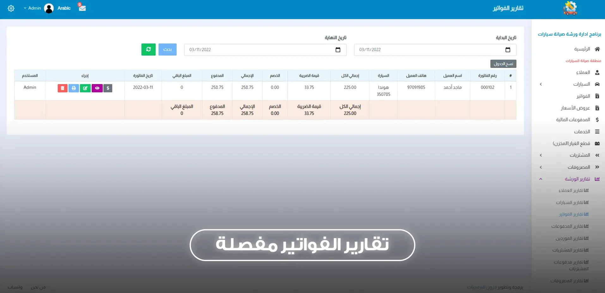Image resolution: width=605 pixels, height=293 pixels.
Task: Click the blue بحث search button
Action: pos(168,50)
